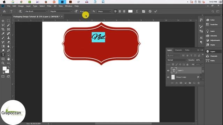
Task: Open the font size dropdown
Action: point(89,11)
